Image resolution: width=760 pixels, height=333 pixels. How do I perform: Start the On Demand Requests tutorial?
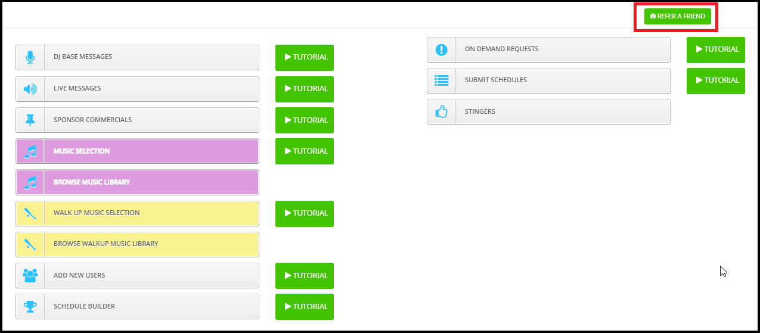point(716,49)
